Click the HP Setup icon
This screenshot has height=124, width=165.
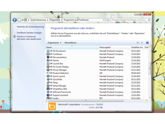pos(48,82)
